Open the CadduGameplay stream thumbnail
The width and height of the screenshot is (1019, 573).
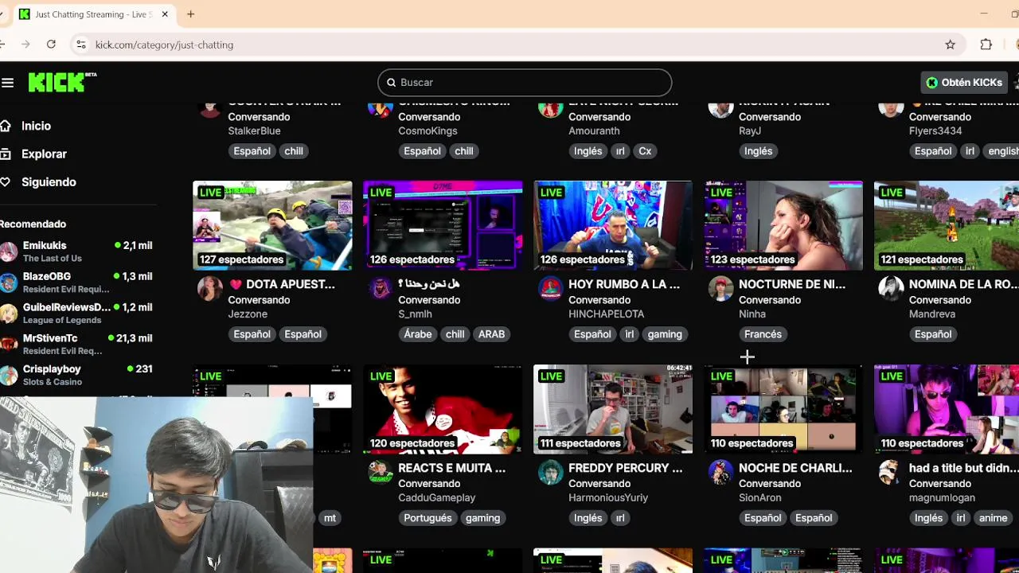pos(443,409)
